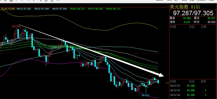Viewport: 217px width, 99px height.
Task: Click the 96.323 low price label on chart
Action: point(145,95)
